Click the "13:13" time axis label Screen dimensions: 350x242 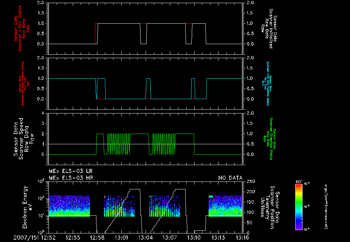(218, 238)
